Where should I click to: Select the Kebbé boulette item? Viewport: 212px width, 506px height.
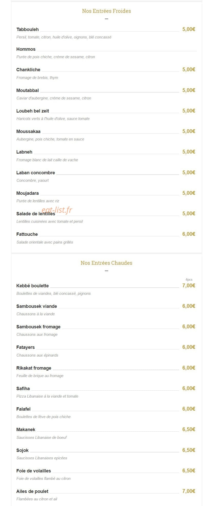[33, 286]
